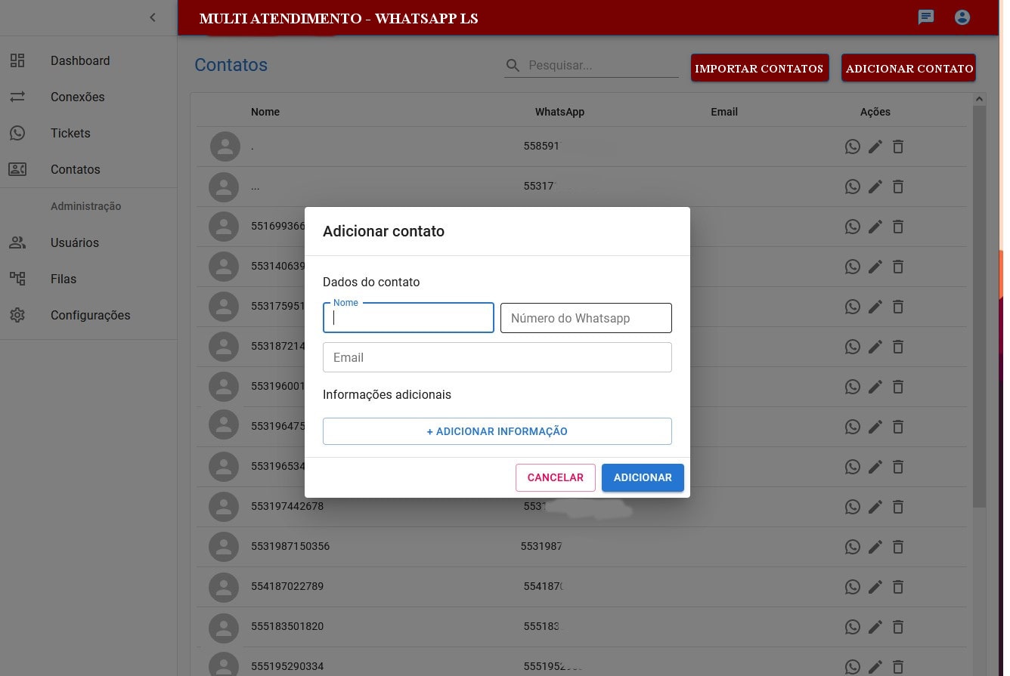The height and width of the screenshot is (676, 1010).
Task: Click the Email column header
Action: tap(724, 112)
